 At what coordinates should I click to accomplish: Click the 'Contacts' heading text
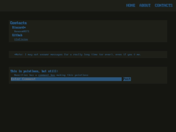[x=18, y=23]
